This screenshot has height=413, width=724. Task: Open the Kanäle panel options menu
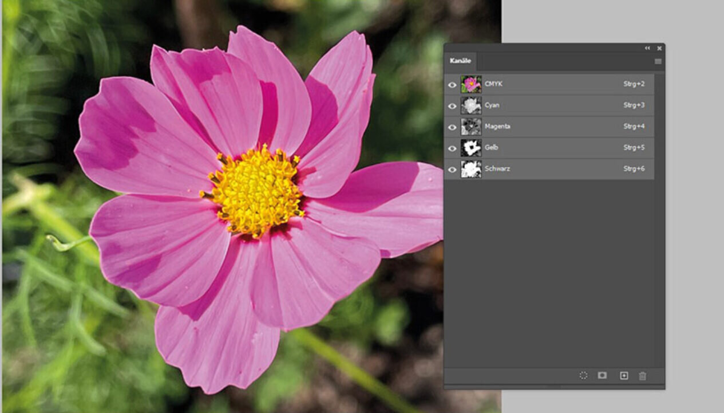pos(658,61)
